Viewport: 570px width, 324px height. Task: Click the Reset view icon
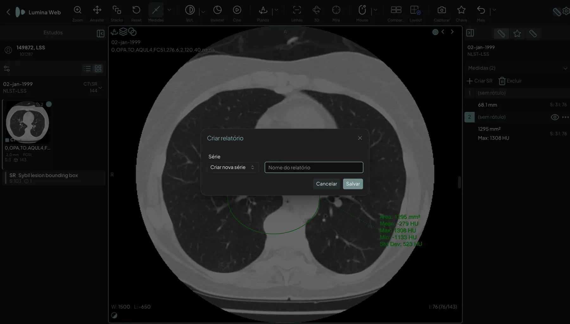(136, 10)
